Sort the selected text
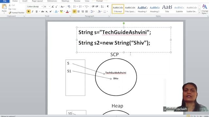The width and height of the screenshot is (209, 117). click(x=102, y=6)
